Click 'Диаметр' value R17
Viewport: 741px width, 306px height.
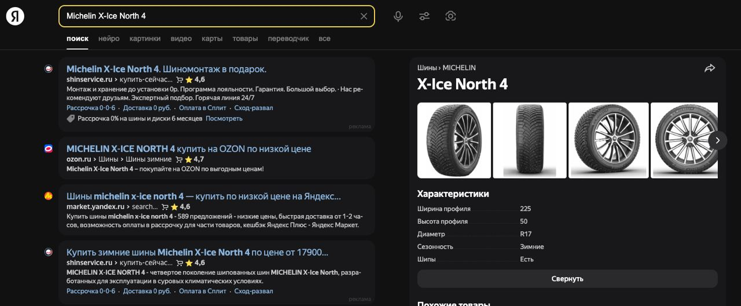click(x=526, y=234)
